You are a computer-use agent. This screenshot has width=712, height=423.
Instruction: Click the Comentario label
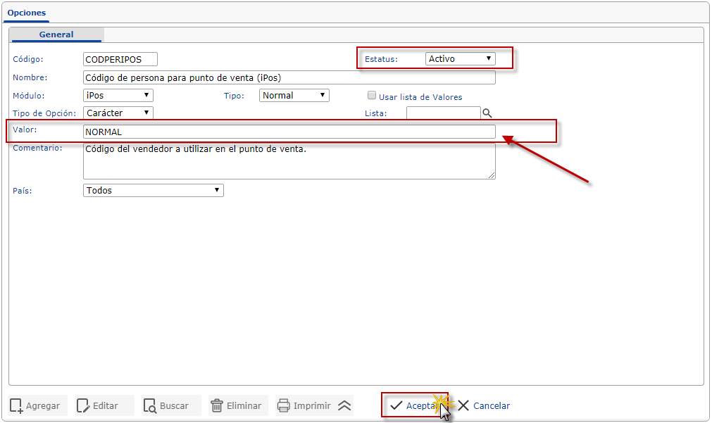(38, 148)
